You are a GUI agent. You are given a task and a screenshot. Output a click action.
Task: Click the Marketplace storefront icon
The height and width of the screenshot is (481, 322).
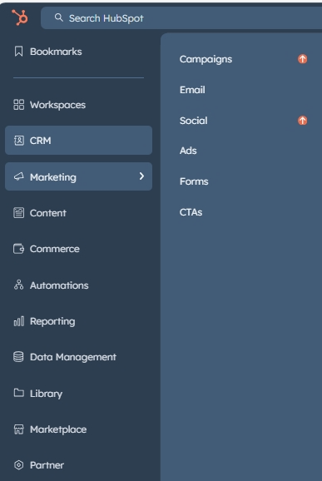18,429
